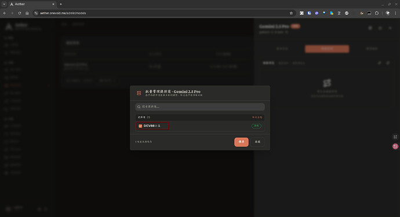
Task: Click the browser forward arrow
Action: click(12, 13)
